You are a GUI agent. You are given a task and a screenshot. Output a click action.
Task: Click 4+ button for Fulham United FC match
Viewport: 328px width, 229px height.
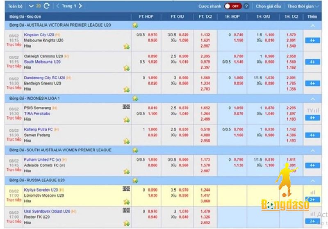click(x=312, y=165)
